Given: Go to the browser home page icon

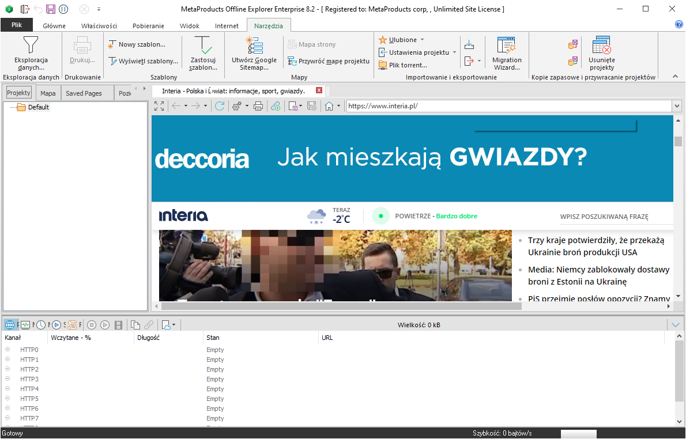Looking at the screenshot, I should pyautogui.click(x=329, y=106).
